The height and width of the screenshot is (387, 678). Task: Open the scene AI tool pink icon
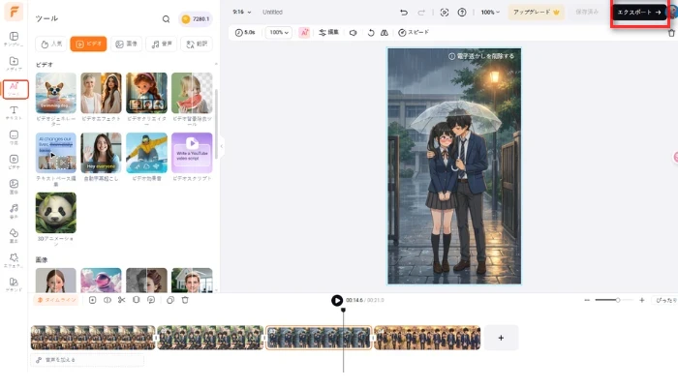pyautogui.click(x=304, y=32)
